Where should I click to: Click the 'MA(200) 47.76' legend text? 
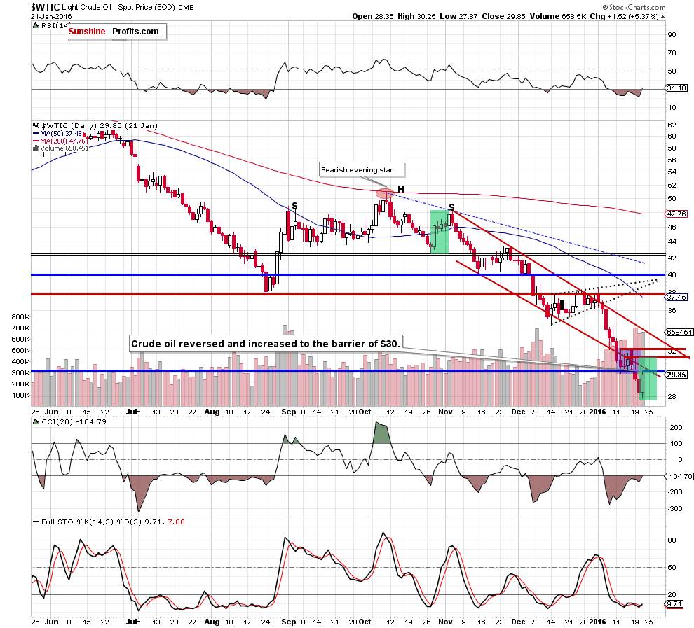[62, 141]
